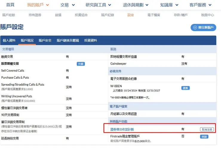This screenshot has width=221, height=150.
Task: Select the 融資交易 row label
Action: (x=7, y=57)
